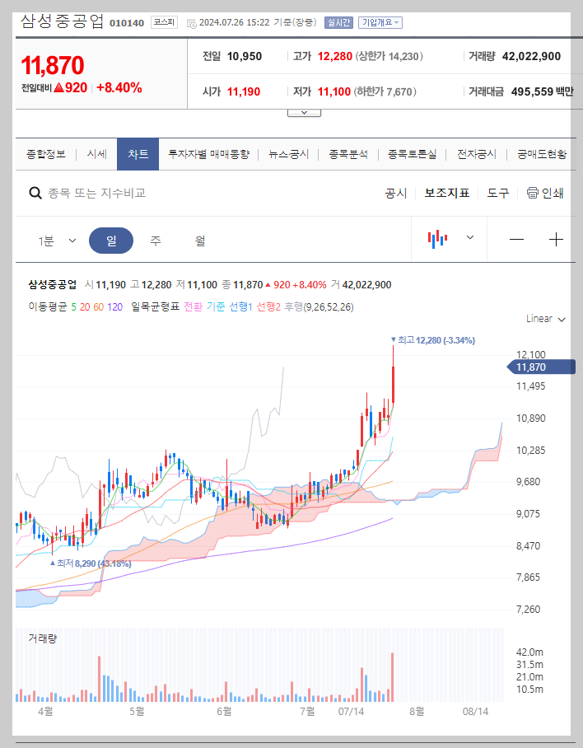
Task: Select the 일 daily period button
Action: [x=111, y=241]
